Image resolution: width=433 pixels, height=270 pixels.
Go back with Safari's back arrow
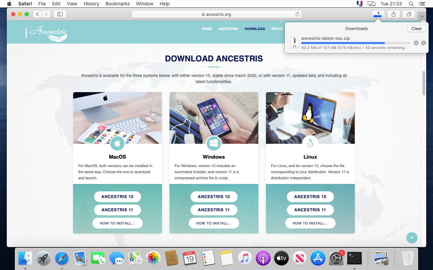[38, 14]
